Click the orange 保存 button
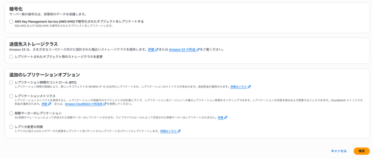 [x=362, y=151]
